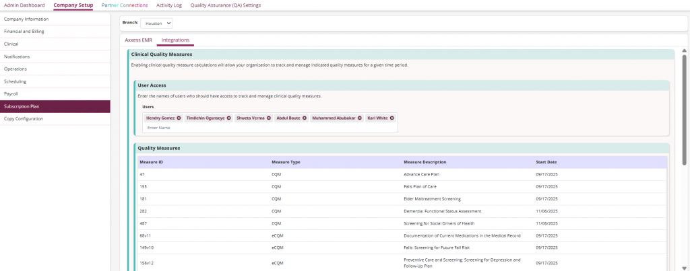Select Copy Configuration in sidebar
The height and width of the screenshot is (271, 690).
click(x=24, y=119)
